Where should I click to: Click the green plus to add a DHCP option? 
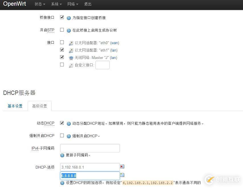[122, 174]
